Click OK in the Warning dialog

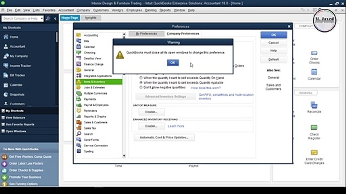[173, 63]
